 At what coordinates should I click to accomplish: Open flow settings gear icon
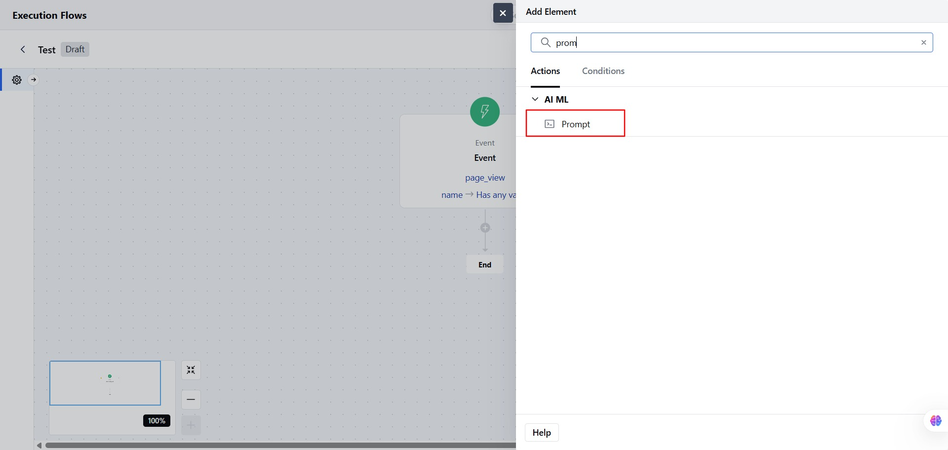tap(17, 80)
